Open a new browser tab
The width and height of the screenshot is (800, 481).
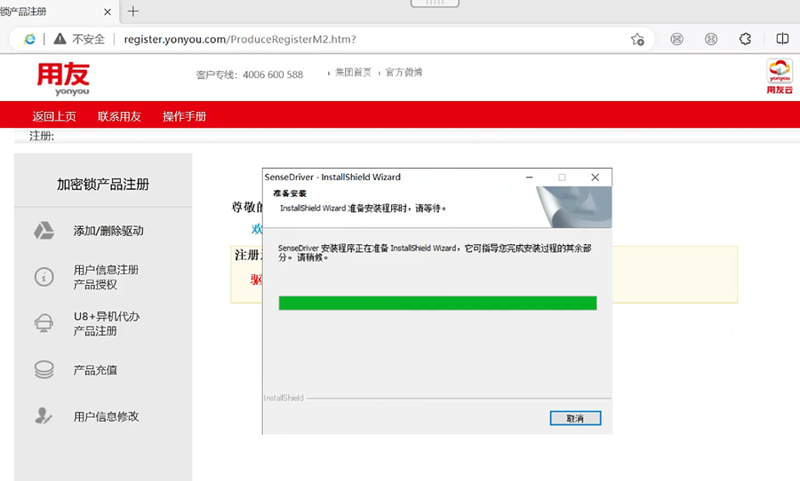point(133,12)
